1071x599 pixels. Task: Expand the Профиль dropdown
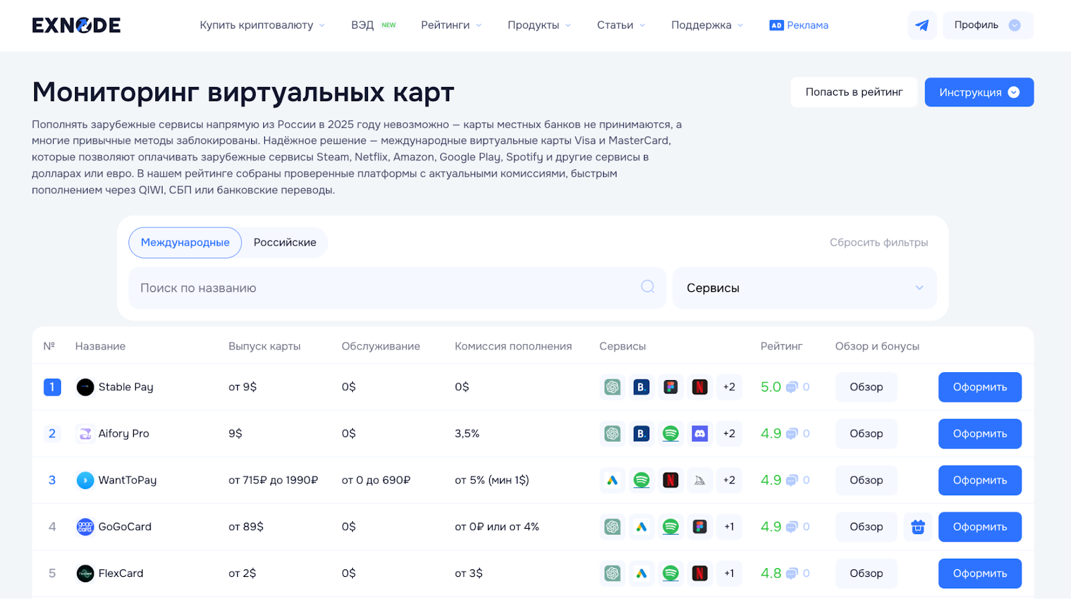987,25
